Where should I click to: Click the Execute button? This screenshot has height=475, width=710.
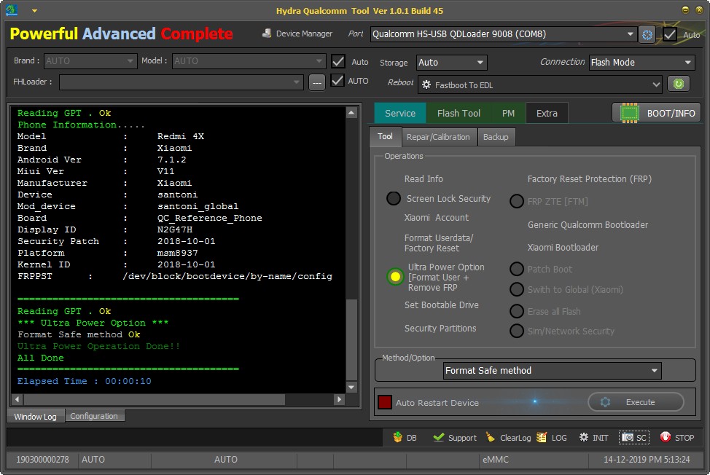636,401
